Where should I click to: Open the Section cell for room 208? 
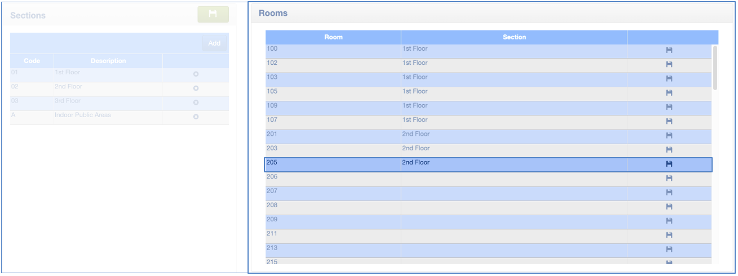click(x=514, y=207)
